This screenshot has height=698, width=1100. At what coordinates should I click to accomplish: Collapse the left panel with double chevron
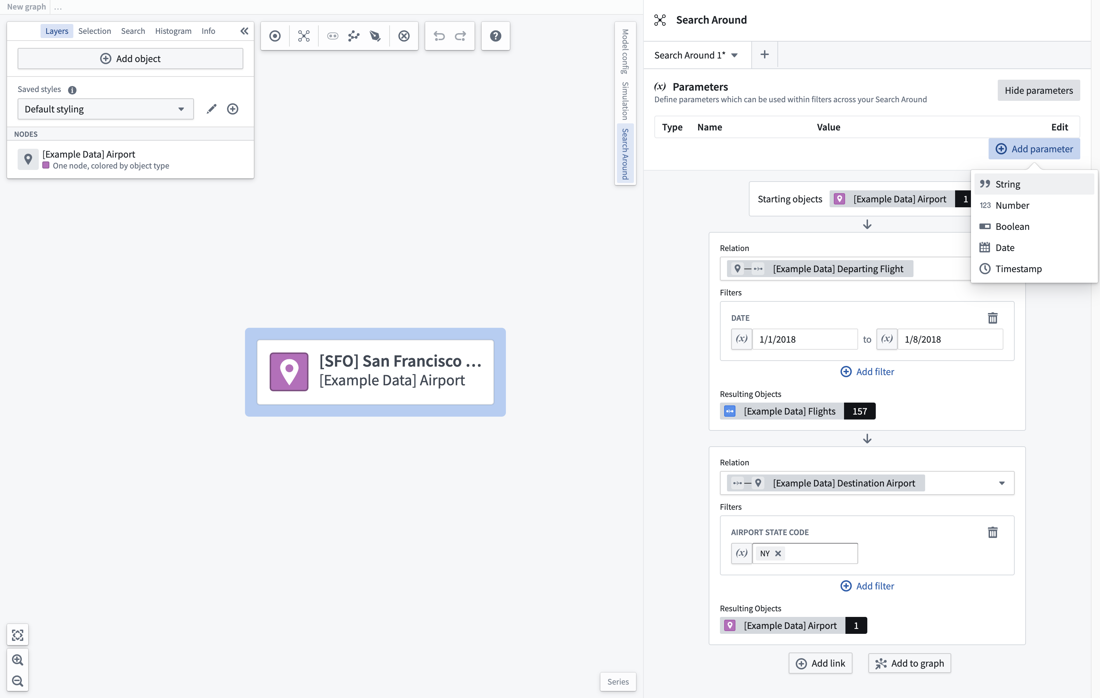(x=244, y=31)
